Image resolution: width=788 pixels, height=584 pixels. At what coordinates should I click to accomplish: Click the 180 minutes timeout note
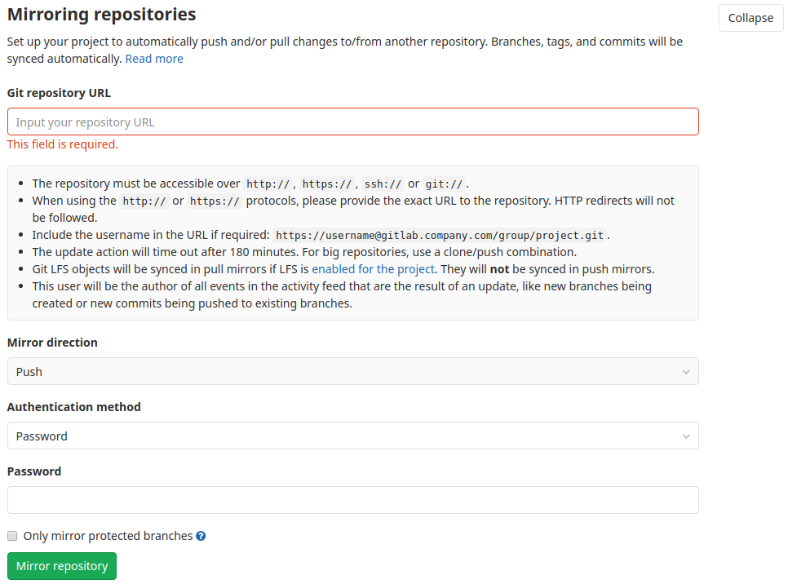point(304,252)
